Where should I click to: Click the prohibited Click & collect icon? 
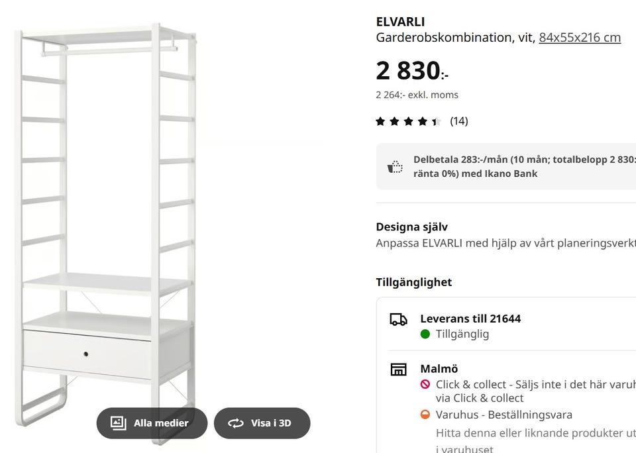click(425, 384)
